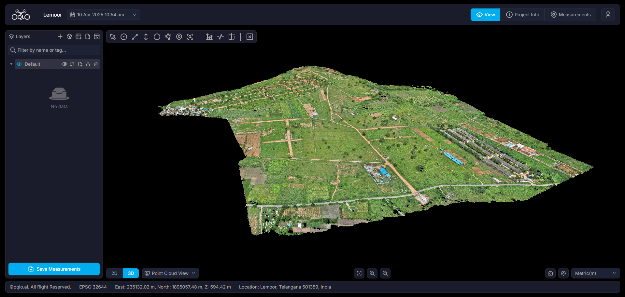Screen dimensions: 625x297
Task: Click the filter by name or tag field
Action: click(54, 50)
